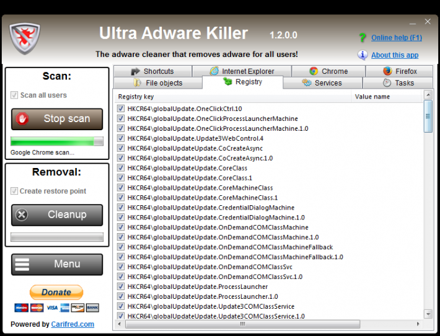Open the Internet Explorer tab
This screenshot has height=336, width=440.
242,71
